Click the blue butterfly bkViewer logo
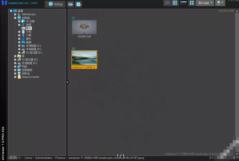239x161 pixels. tap(4, 3)
